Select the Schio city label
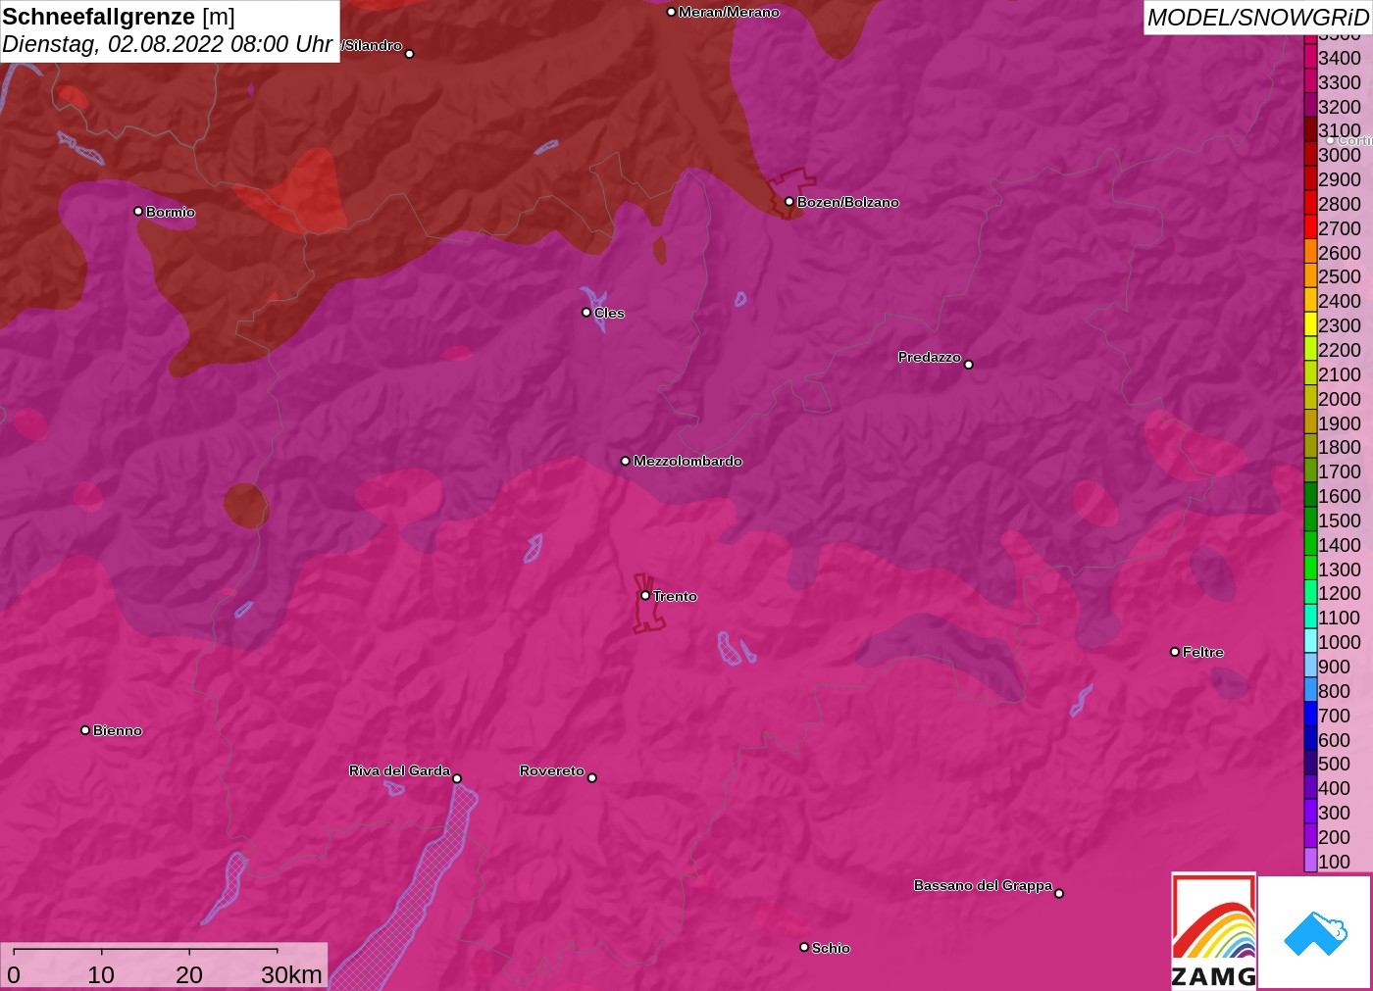This screenshot has width=1373, height=991. [x=831, y=948]
